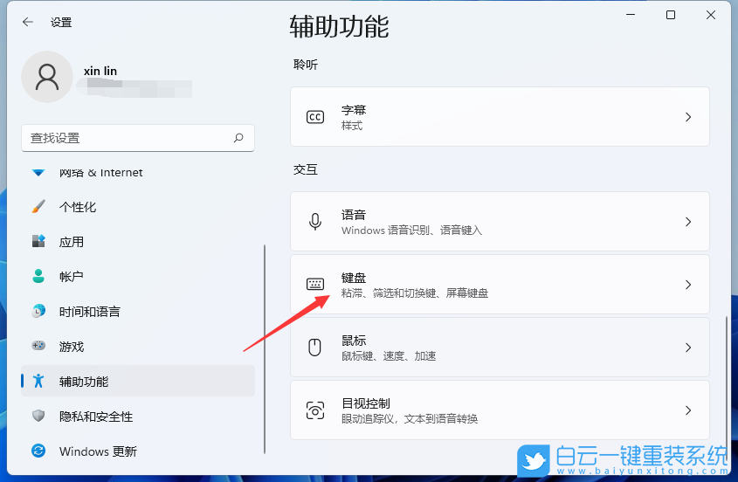Click the 隐私和安全性 shield icon
This screenshot has height=482, width=738.
click(38, 416)
